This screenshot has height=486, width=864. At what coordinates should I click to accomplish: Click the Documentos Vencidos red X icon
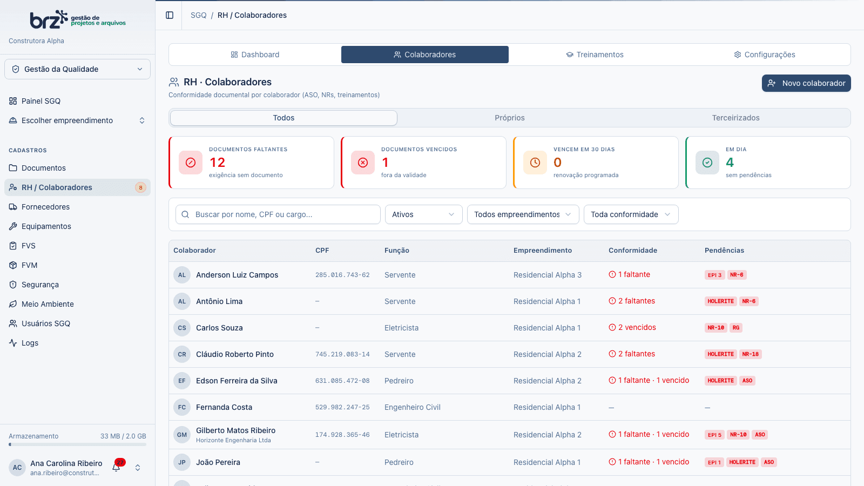click(363, 163)
